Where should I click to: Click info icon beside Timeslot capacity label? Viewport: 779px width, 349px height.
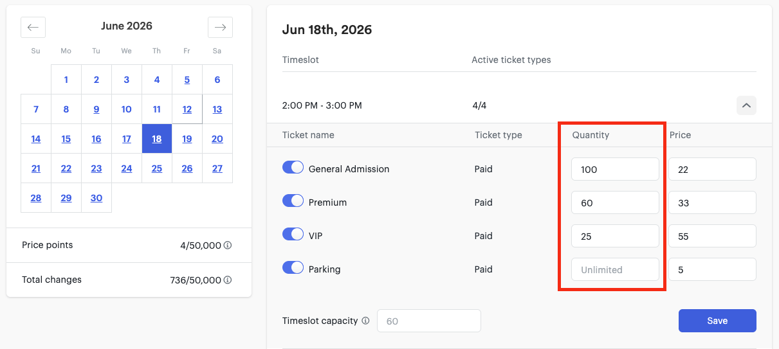tap(365, 321)
